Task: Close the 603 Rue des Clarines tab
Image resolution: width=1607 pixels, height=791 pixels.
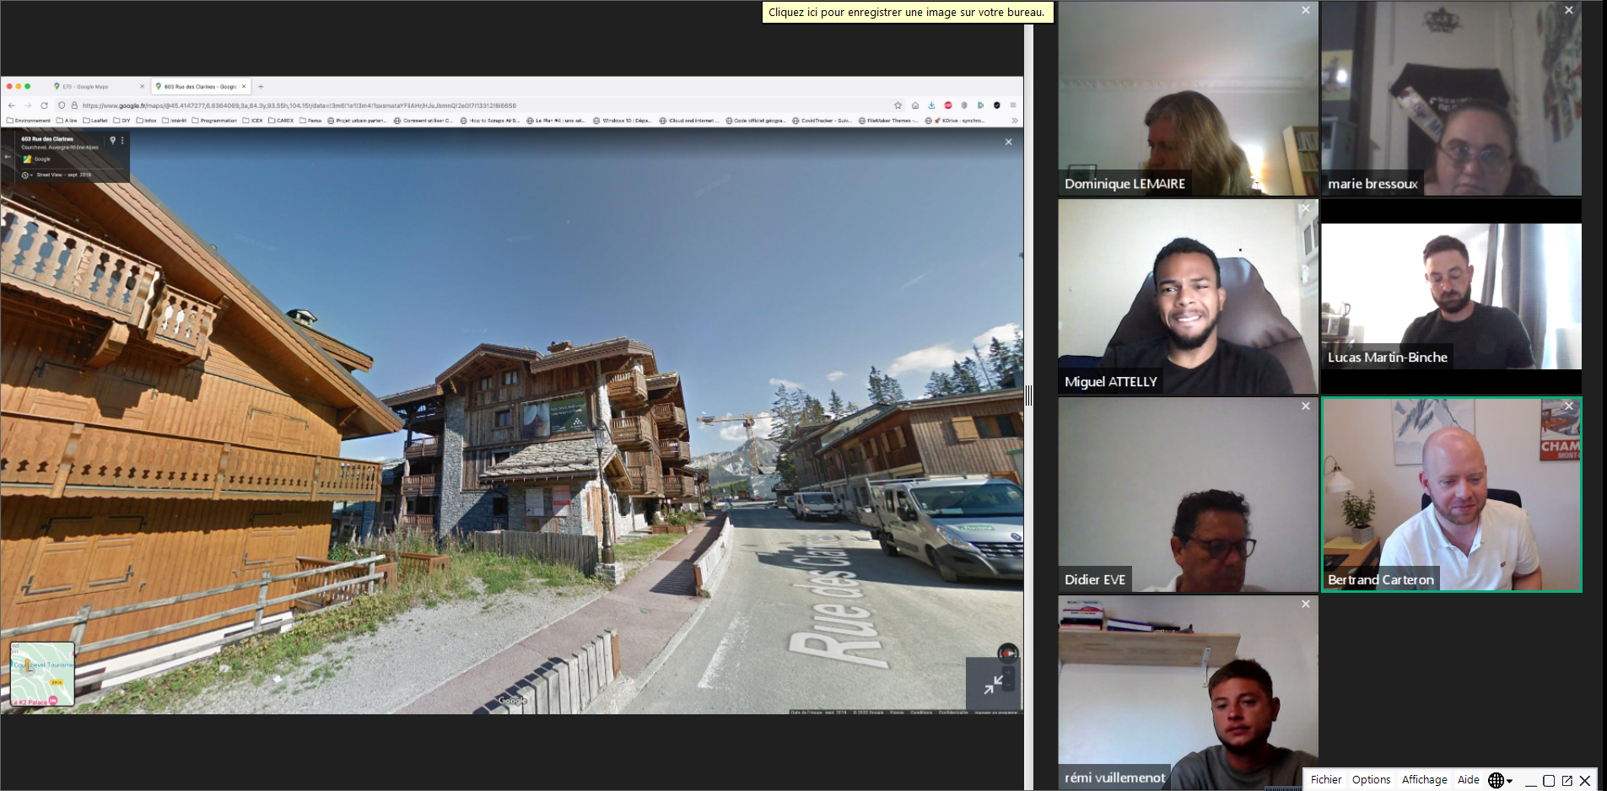Action: click(245, 86)
